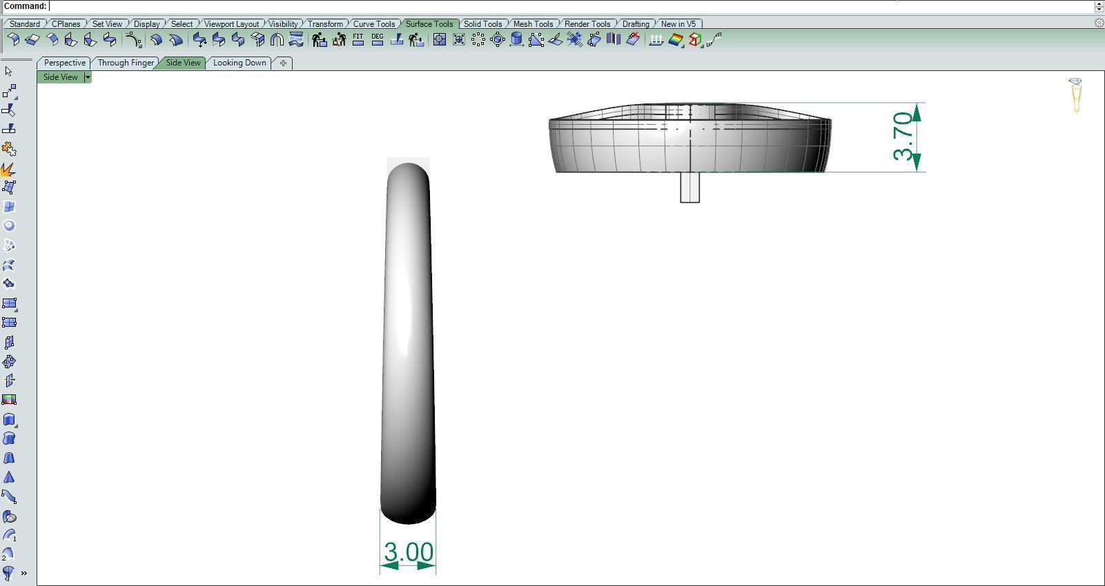Viewport: 1105px width, 586px height.
Task: Select the blue pipe tool icon
Action: pyautogui.click(x=9, y=496)
